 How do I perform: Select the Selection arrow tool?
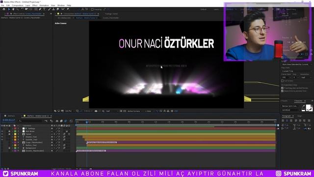(9, 9)
